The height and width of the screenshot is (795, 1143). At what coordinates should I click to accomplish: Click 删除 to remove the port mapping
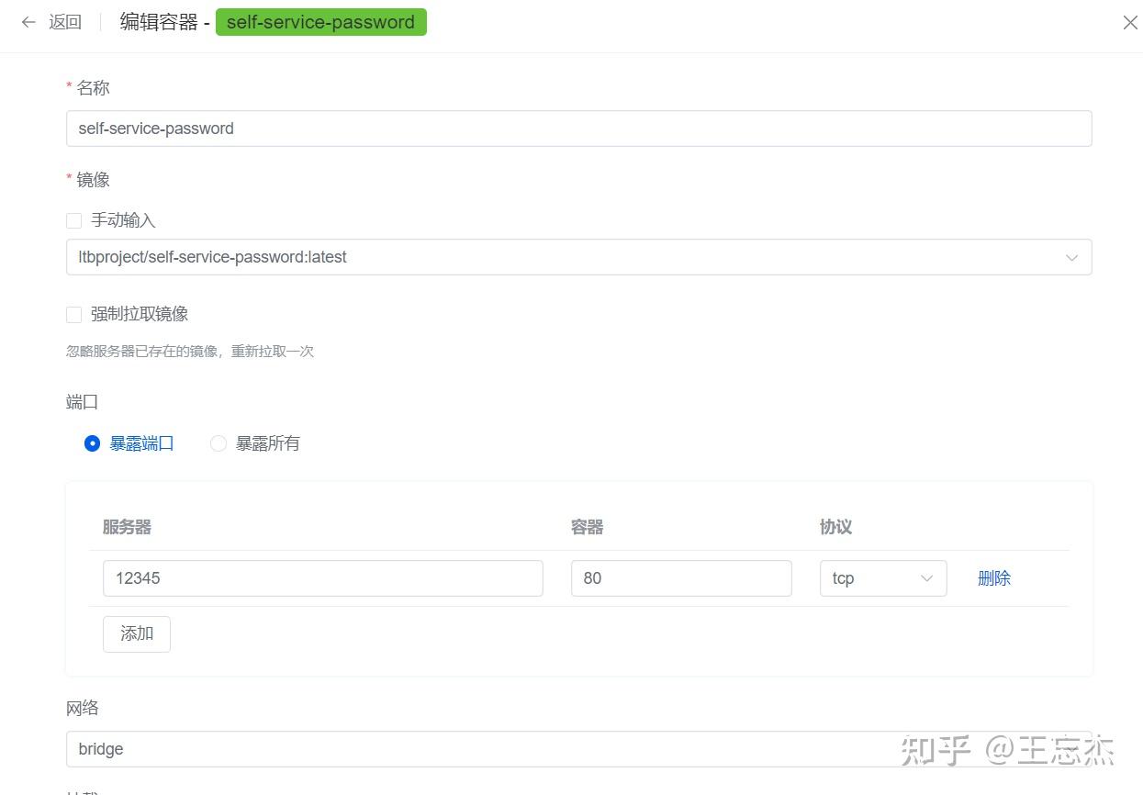click(994, 578)
